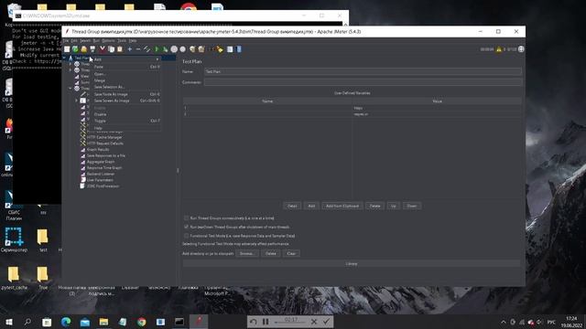This screenshot has width=586, height=329.
Task: Click the Paste clipboard toolbar icon
Action: [120, 49]
